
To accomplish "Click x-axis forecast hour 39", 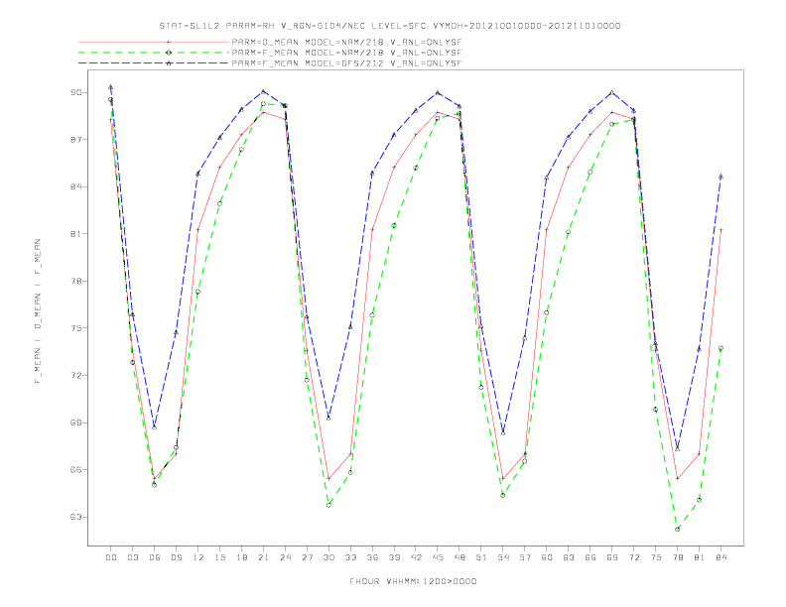I will click(x=394, y=557).
